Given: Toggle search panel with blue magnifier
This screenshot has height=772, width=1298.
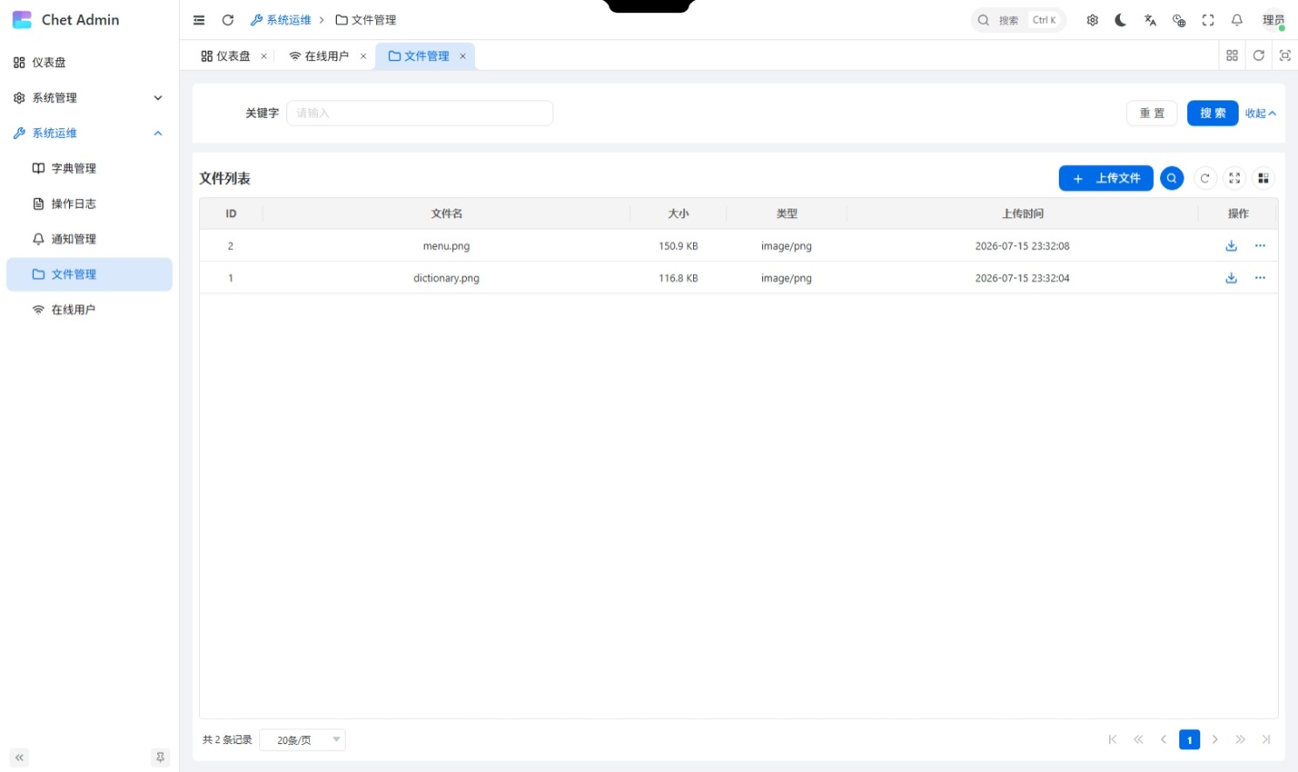Looking at the screenshot, I should click(x=1171, y=178).
